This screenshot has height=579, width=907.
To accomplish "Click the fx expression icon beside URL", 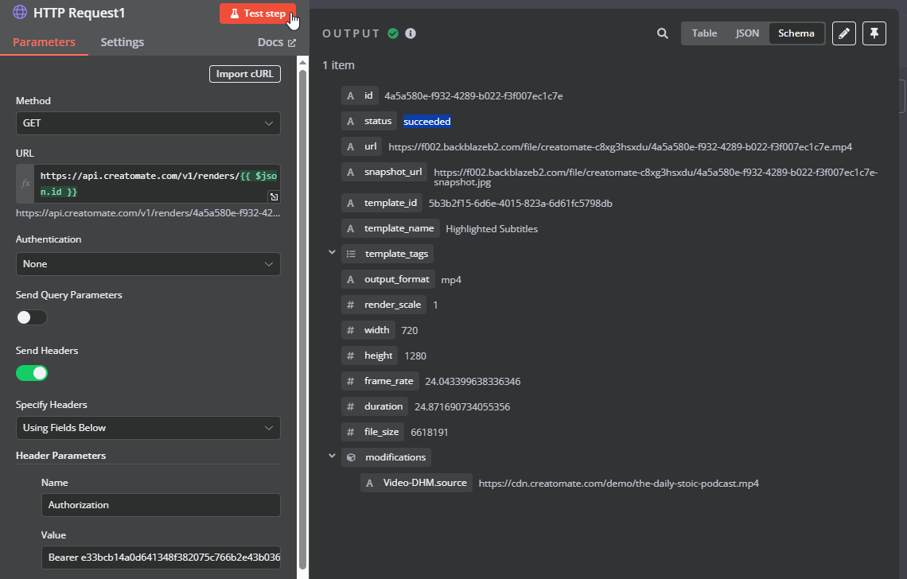I will [25, 184].
